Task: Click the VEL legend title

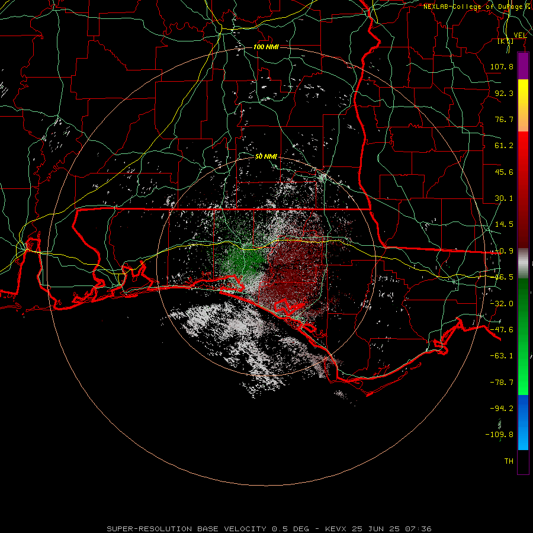Action: [520, 36]
